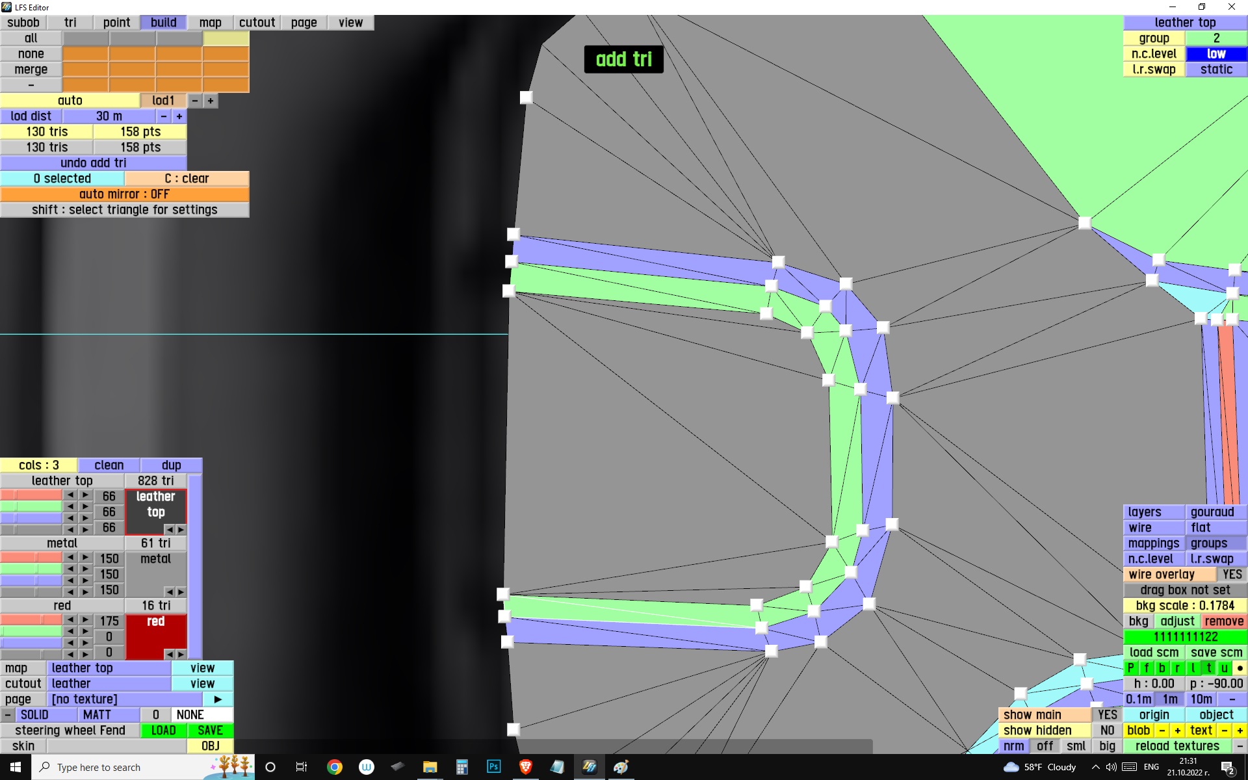Viewport: 1248px width, 780px height.
Task: Toggle wire overlay YES button
Action: coord(1231,575)
